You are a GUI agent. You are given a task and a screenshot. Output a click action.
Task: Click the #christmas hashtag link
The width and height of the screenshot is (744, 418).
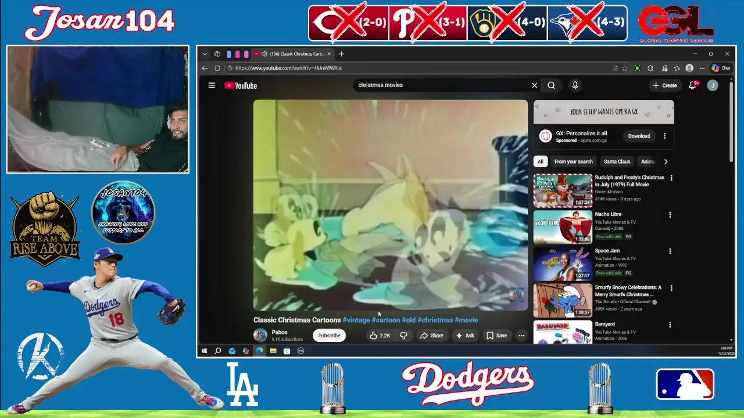tap(435, 320)
